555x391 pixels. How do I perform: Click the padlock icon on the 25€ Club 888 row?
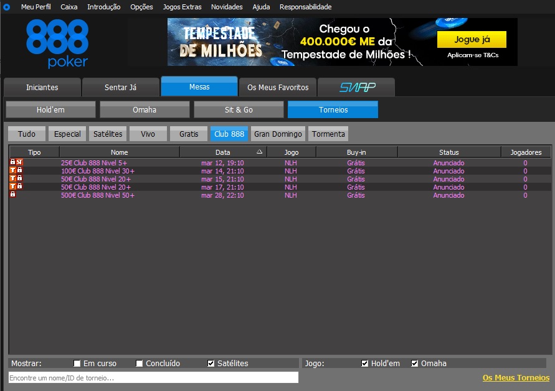(12, 162)
